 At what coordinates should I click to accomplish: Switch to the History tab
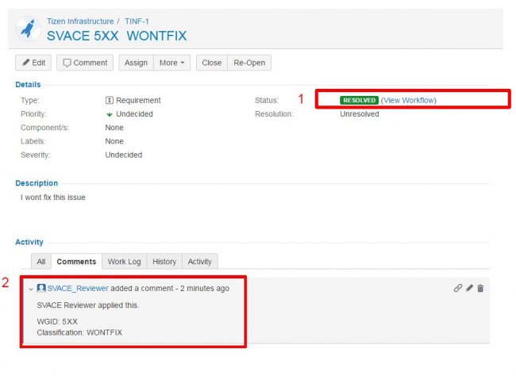point(164,261)
